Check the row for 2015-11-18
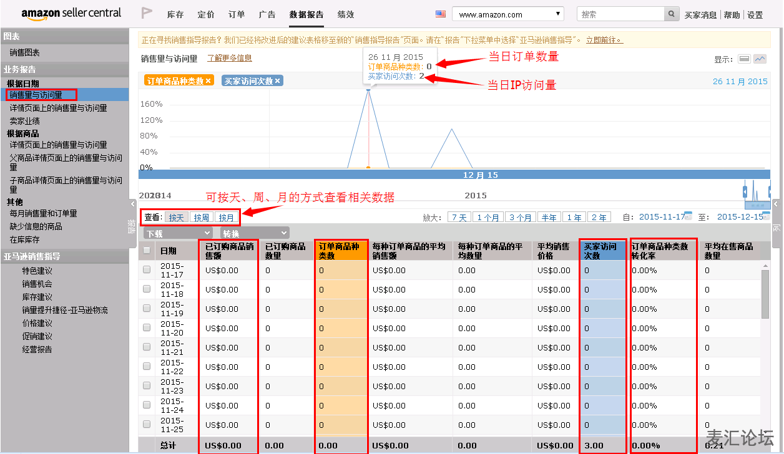The image size is (784, 454). click(147, 289)
